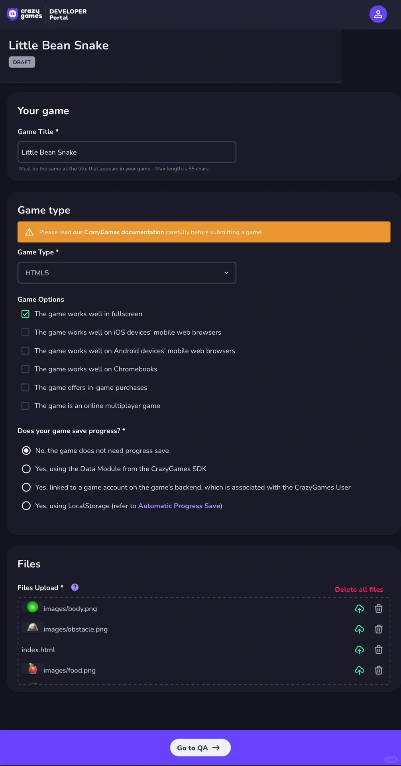Click the Delete all files link
Screen dimensions: 401x766
tap(359, 589)
